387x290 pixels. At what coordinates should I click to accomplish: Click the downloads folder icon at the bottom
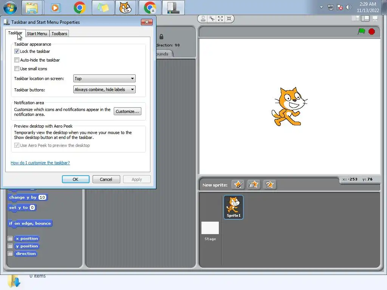[x=14, y=281]
